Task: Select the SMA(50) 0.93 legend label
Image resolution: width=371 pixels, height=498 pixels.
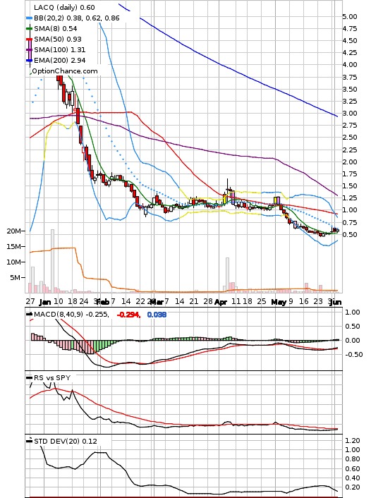Action: 58,39
